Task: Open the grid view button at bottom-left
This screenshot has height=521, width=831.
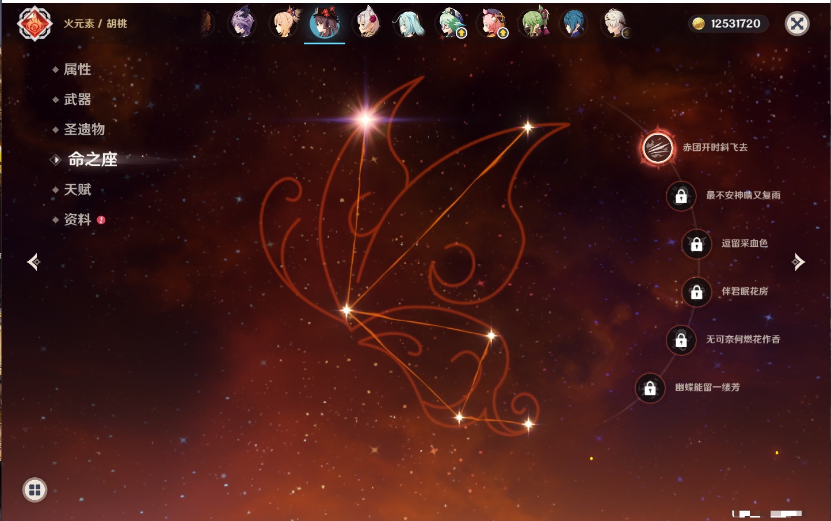Action: [x=35, y=490]
